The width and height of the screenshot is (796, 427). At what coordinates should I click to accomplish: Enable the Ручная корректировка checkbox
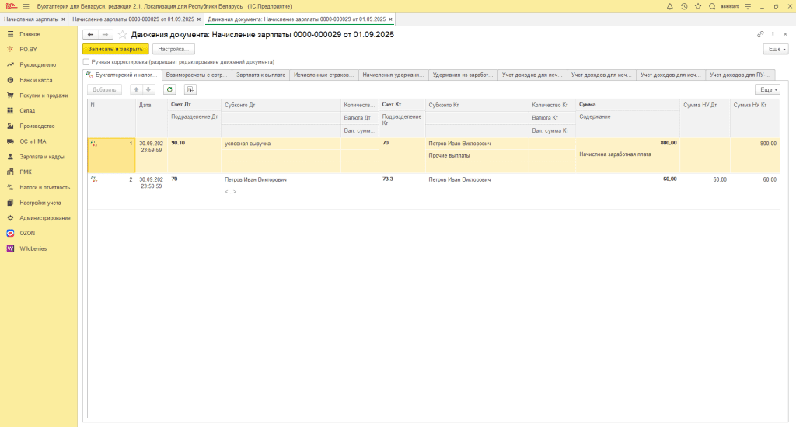[86, 61]
